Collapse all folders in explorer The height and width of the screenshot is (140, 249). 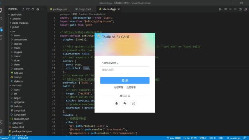click(38, 9)
